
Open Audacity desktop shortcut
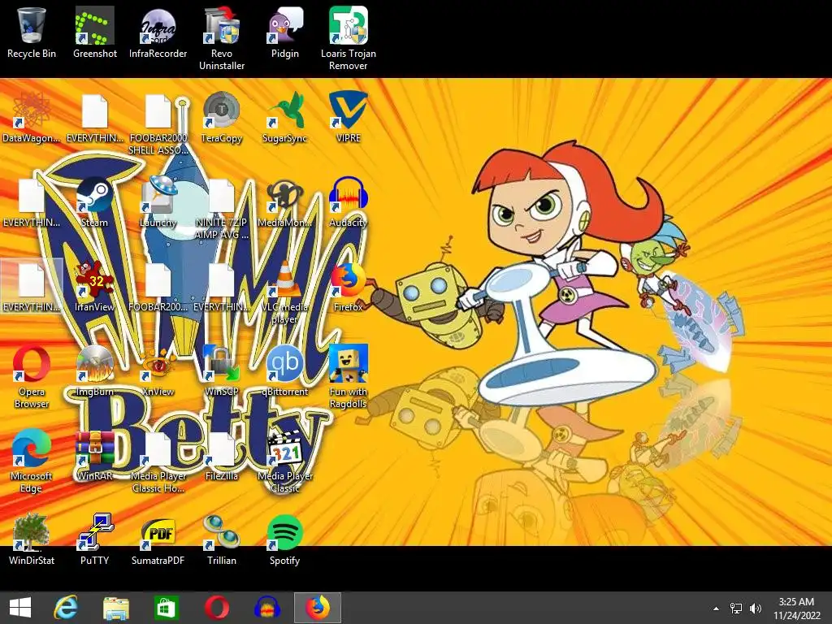pos(348,201)
